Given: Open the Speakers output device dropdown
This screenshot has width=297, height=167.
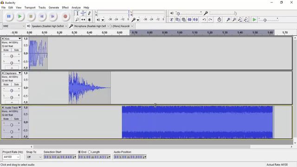Looking at the screenshot, I should (x=49, y=26).
